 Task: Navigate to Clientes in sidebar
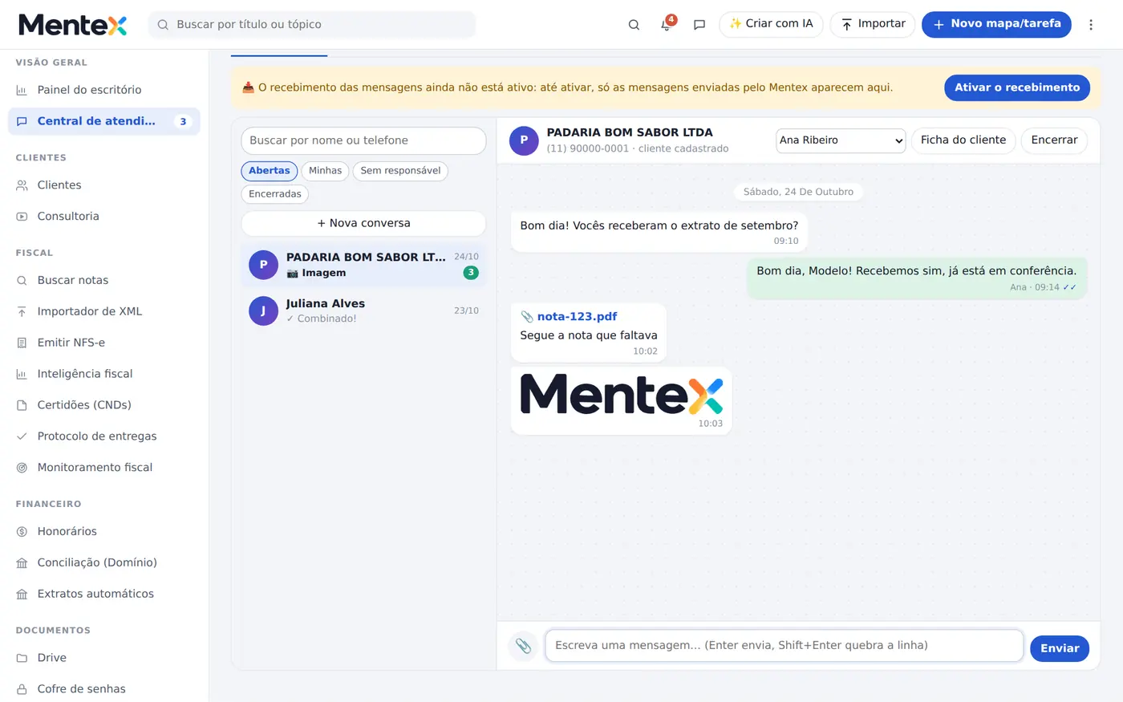pyautogui.click(x=104, y=185)
